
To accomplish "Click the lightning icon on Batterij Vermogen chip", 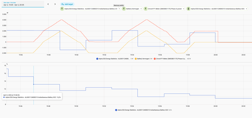I will (x=123, y=9).
